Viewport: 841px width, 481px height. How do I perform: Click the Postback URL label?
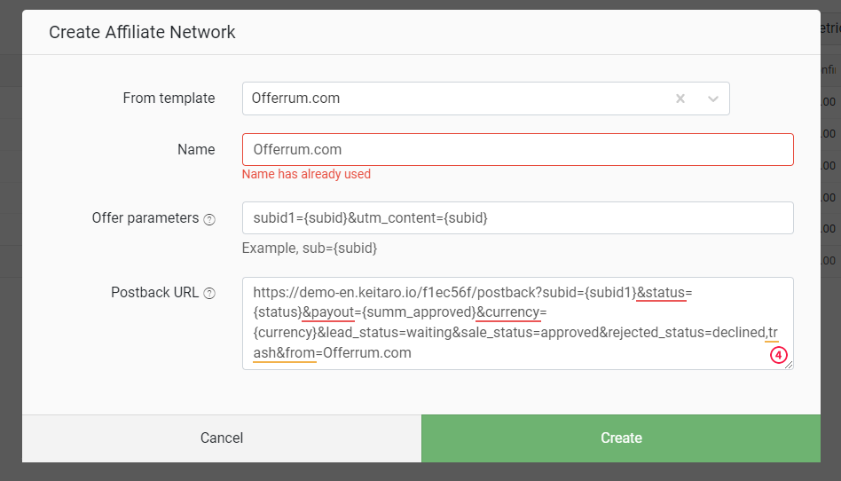155,293
